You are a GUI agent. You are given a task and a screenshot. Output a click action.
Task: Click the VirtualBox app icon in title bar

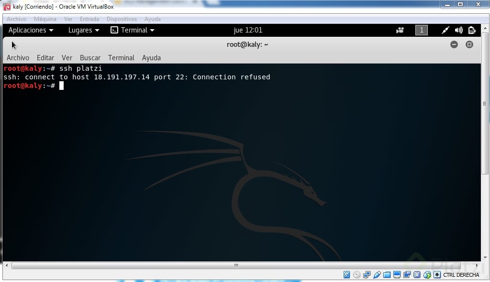tap(7, 7)
